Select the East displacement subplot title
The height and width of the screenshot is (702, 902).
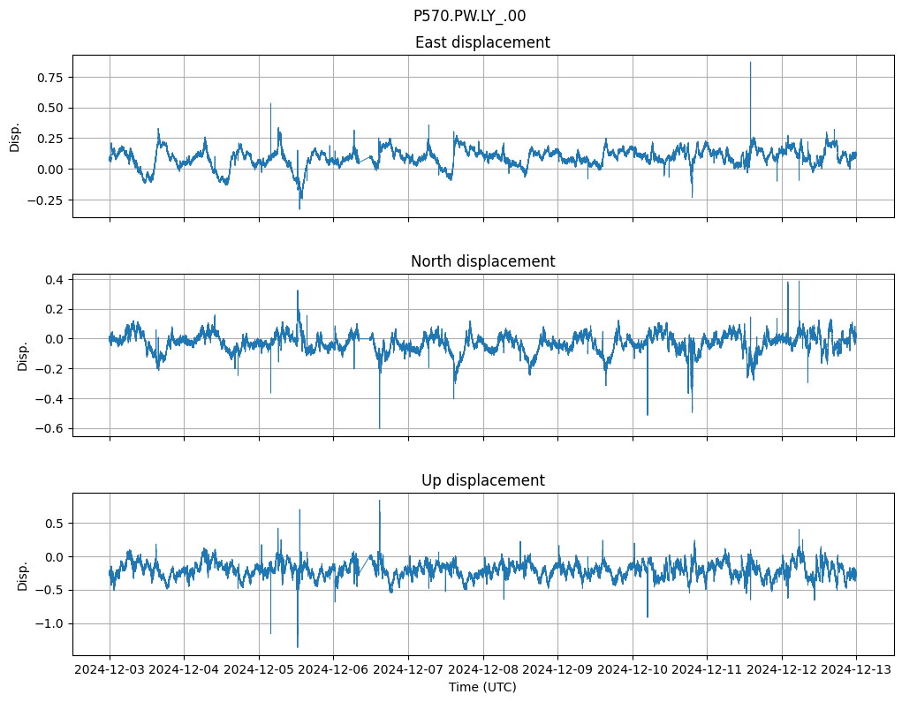pyautogui.click(x=482, y=42)
